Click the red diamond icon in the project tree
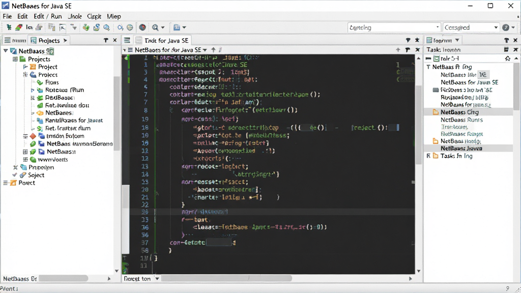The height and width of the screenshot is (293, 521). coord(33,136)
